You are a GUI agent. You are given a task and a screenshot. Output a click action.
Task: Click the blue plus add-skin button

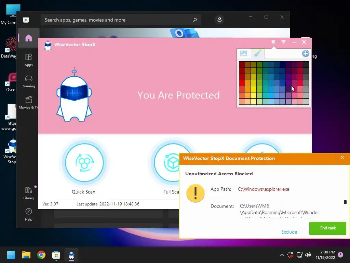[305, 53]
